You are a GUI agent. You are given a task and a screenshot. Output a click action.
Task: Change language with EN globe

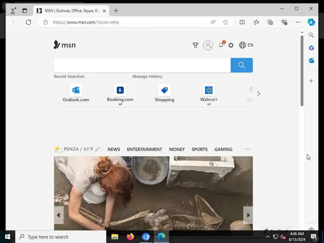[246, 45]
